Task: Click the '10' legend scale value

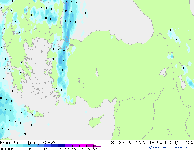Action: [x=38, y=149]
